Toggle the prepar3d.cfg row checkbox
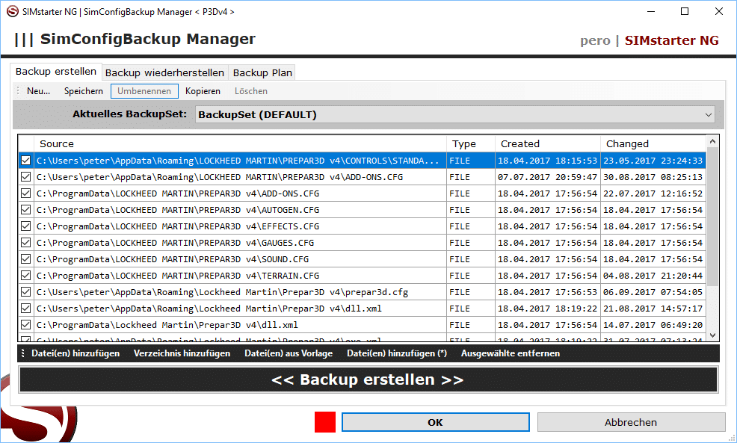Image resolution: width=737 pixels, height=443 pixels. point(26,292)
